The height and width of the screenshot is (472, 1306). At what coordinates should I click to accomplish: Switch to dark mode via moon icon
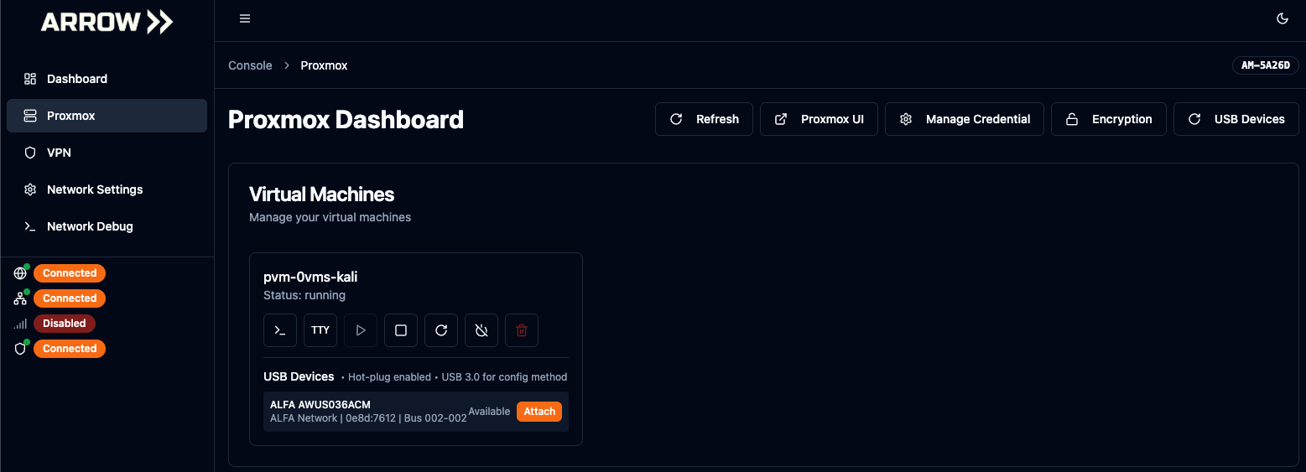pos(1282,18)
